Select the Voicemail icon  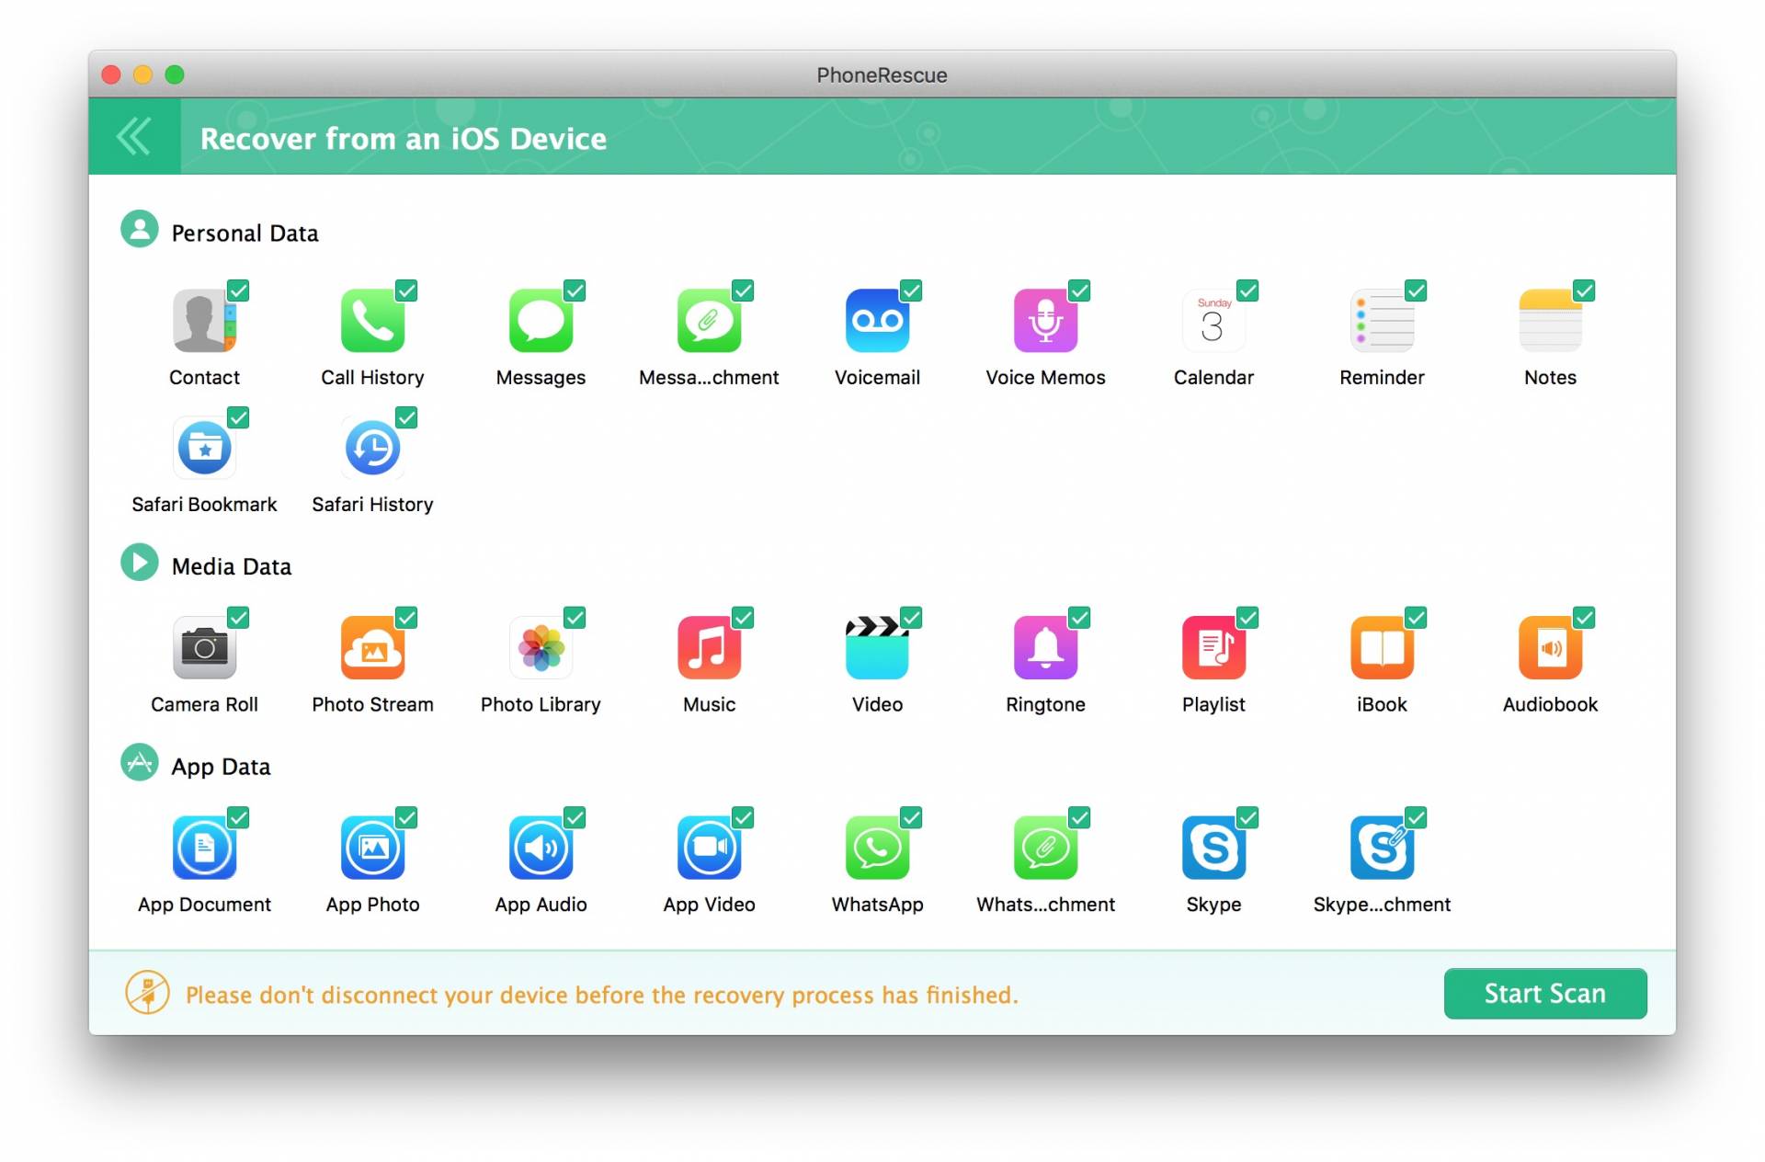coord(877,321)
